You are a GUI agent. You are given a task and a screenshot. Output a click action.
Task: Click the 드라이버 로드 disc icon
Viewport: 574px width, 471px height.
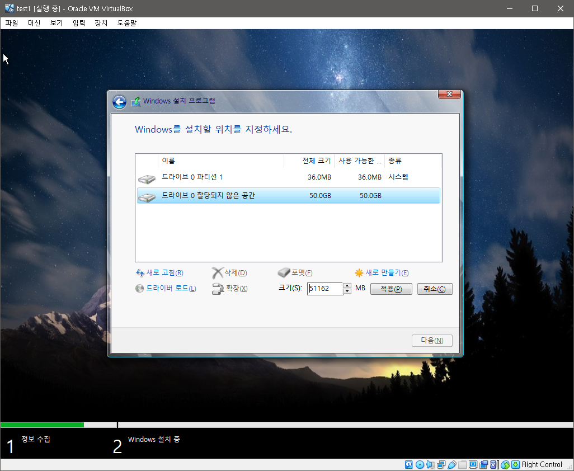pos(139,289)
